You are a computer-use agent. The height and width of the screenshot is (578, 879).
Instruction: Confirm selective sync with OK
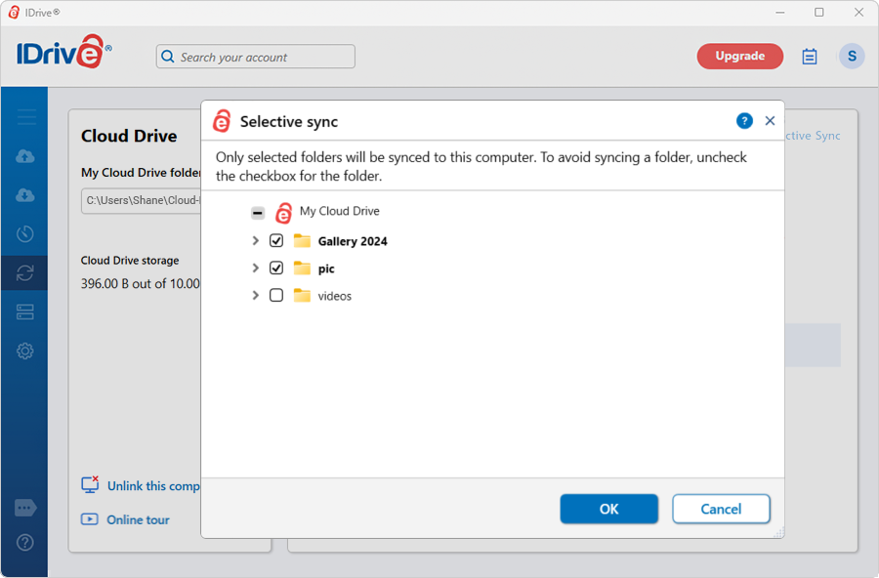(608, 509)
